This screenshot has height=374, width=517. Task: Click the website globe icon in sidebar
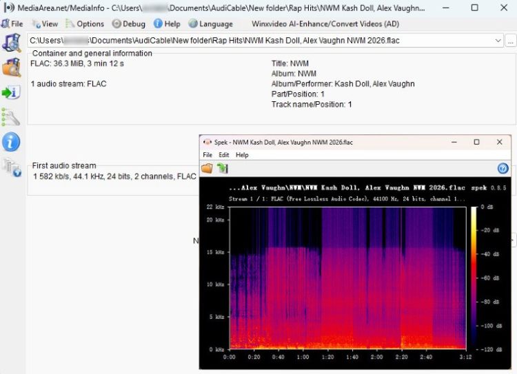(x=12, y=167)
